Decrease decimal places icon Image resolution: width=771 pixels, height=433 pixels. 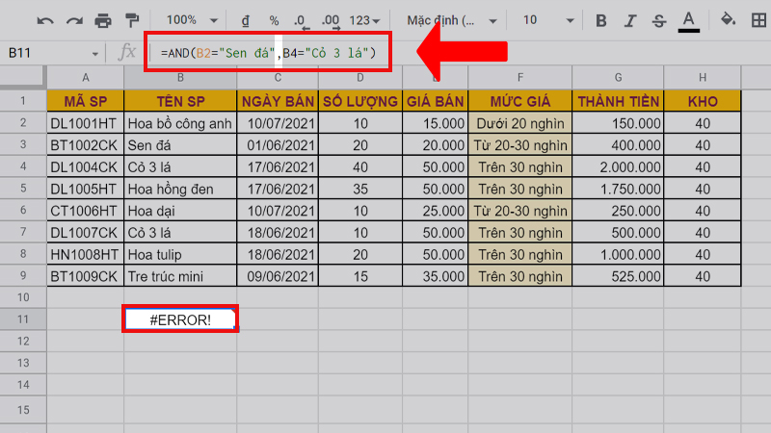[x=301, y=21]
